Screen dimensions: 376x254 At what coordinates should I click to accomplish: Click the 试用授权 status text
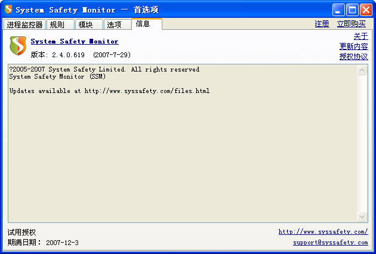tap(21, 232)
